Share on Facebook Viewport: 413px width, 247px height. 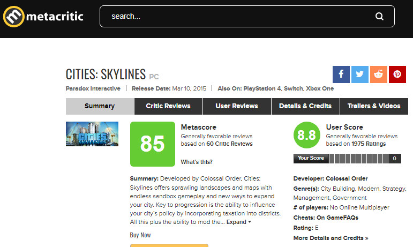(341, 74)
